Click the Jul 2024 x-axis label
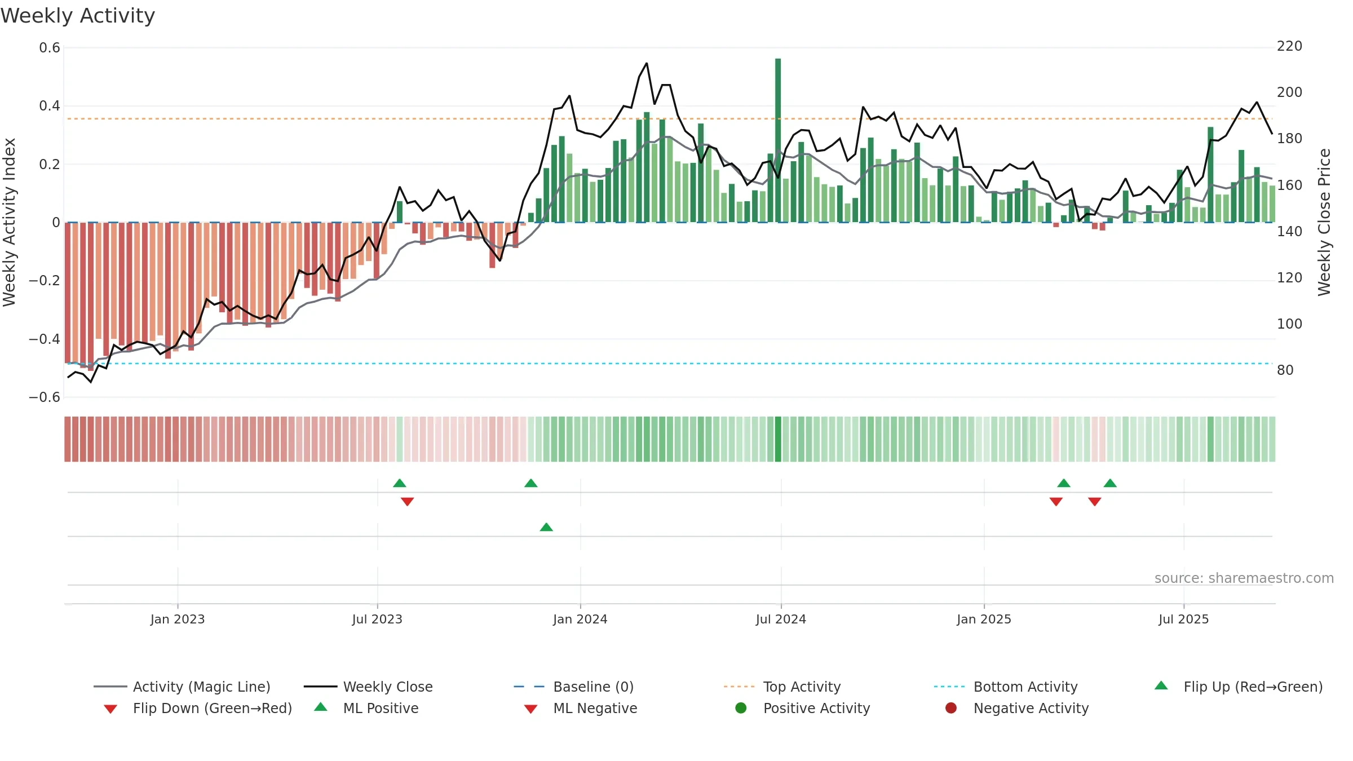 [x=781, y=619]
